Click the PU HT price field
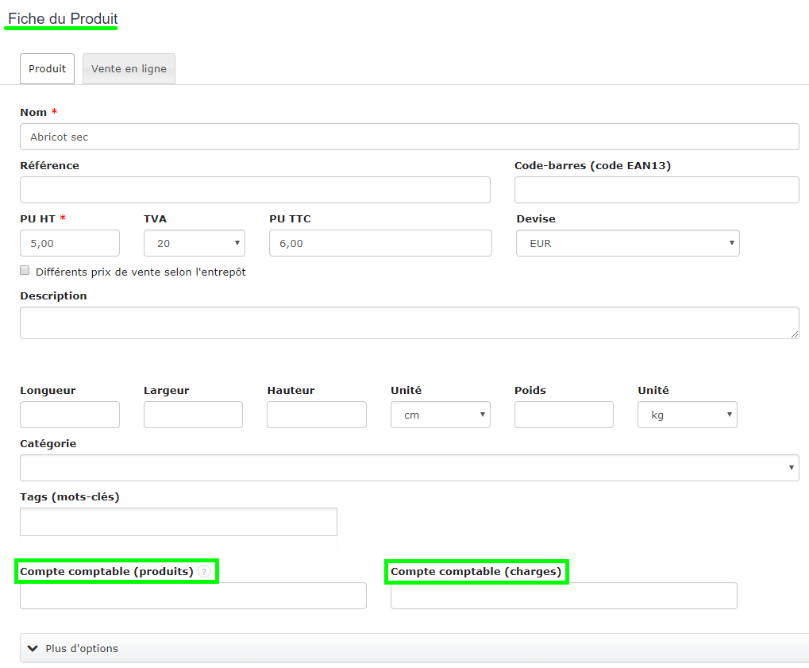Image resolution: width=809 pixels, height=668 pixels. 69,243
